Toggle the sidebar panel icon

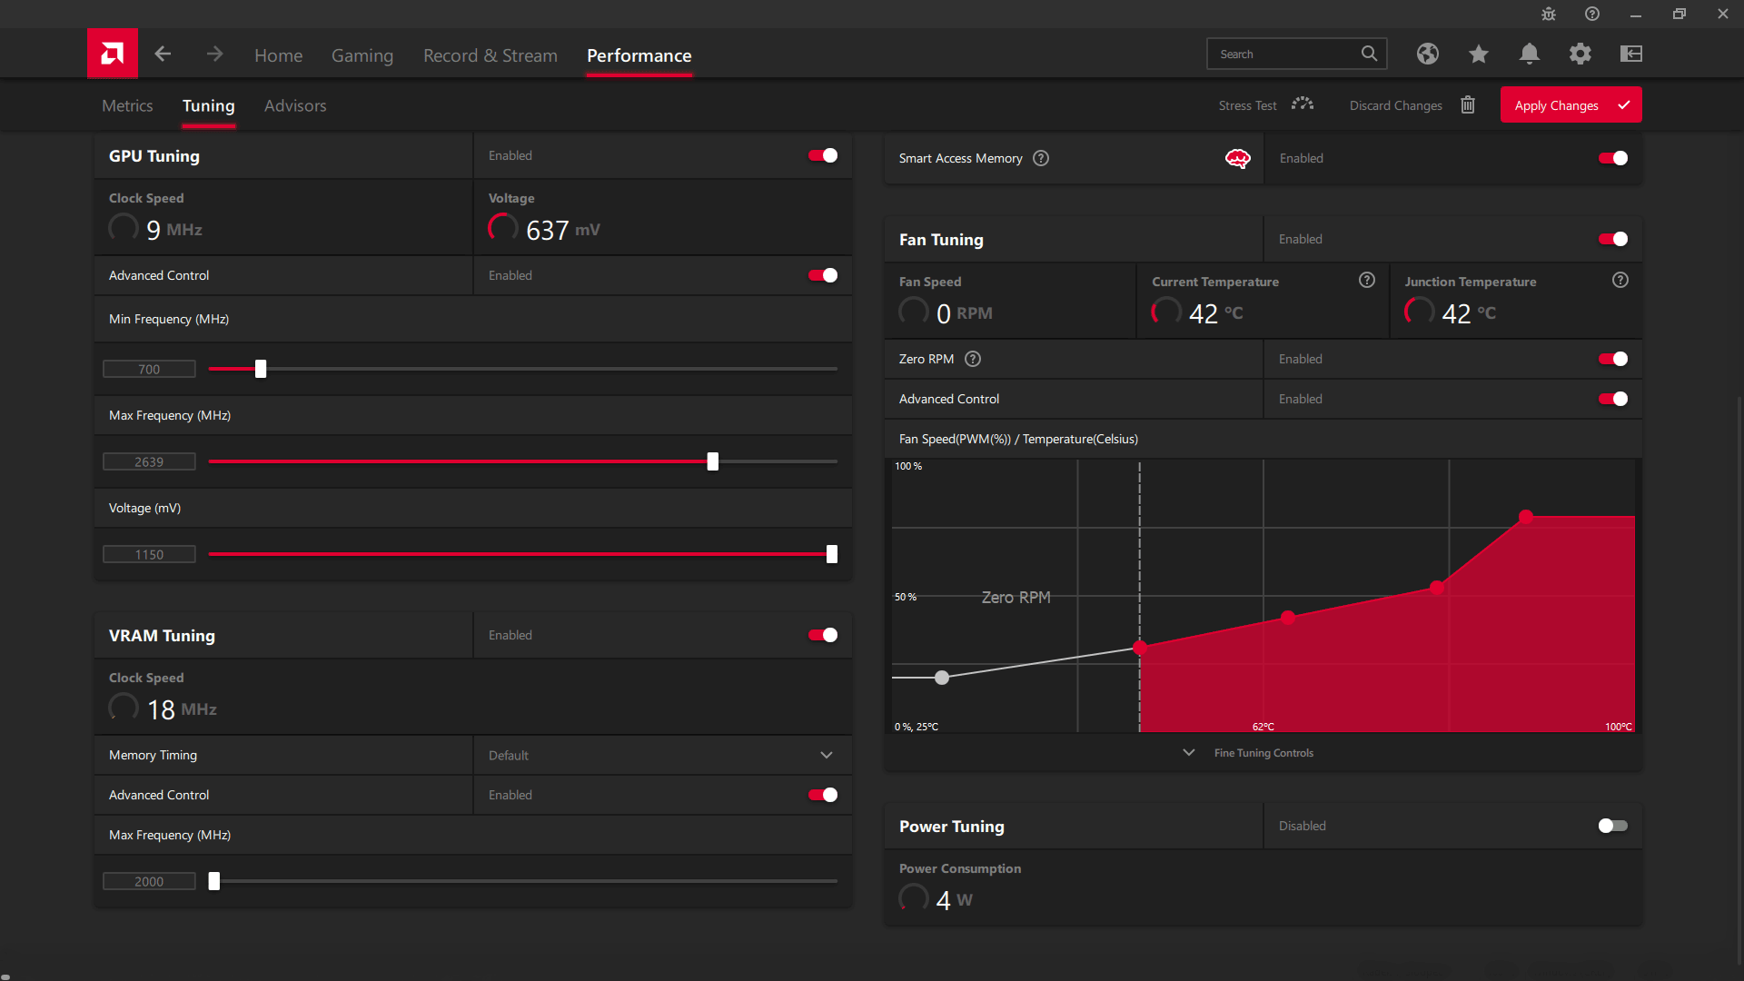(1631, 54)
